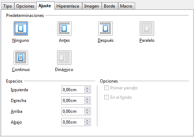Go to the Hiperenlace tab
194x137 pixels.
point(68,6)
